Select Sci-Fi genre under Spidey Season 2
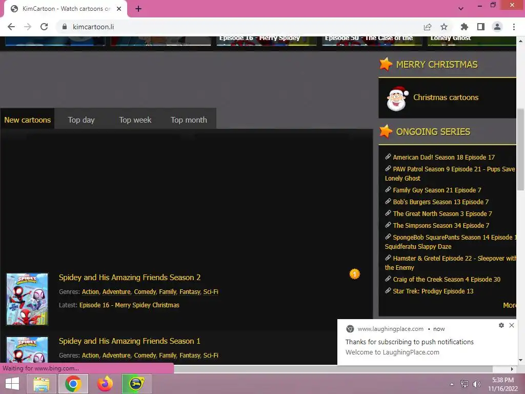525x394 pixels. pyautogui.click(x=211, y=291)
